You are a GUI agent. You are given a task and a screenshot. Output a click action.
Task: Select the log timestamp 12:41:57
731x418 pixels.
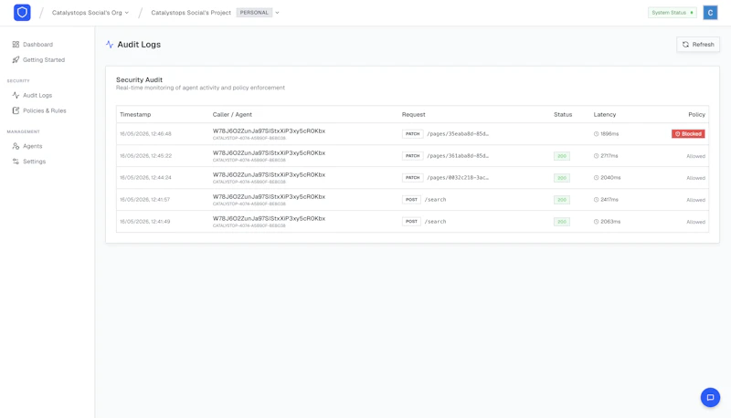coord(144,199)
